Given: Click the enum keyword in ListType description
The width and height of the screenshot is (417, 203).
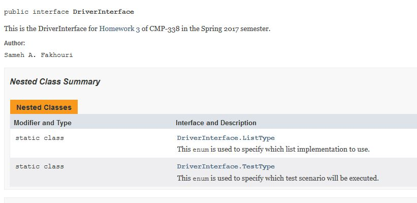Looking at the screenshot, I should [x=201, y=150].
